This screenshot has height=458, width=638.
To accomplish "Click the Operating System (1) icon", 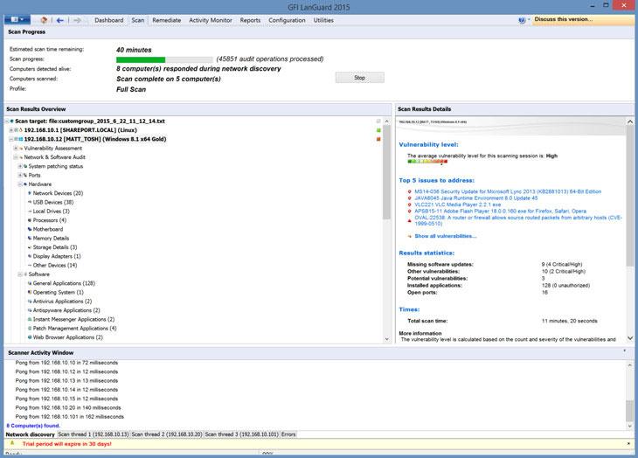I will [x=30, y=292].
